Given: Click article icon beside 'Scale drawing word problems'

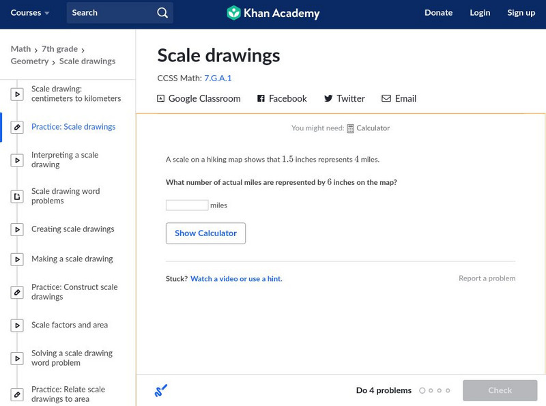Looking at the screenshot, I should [17, 197].
